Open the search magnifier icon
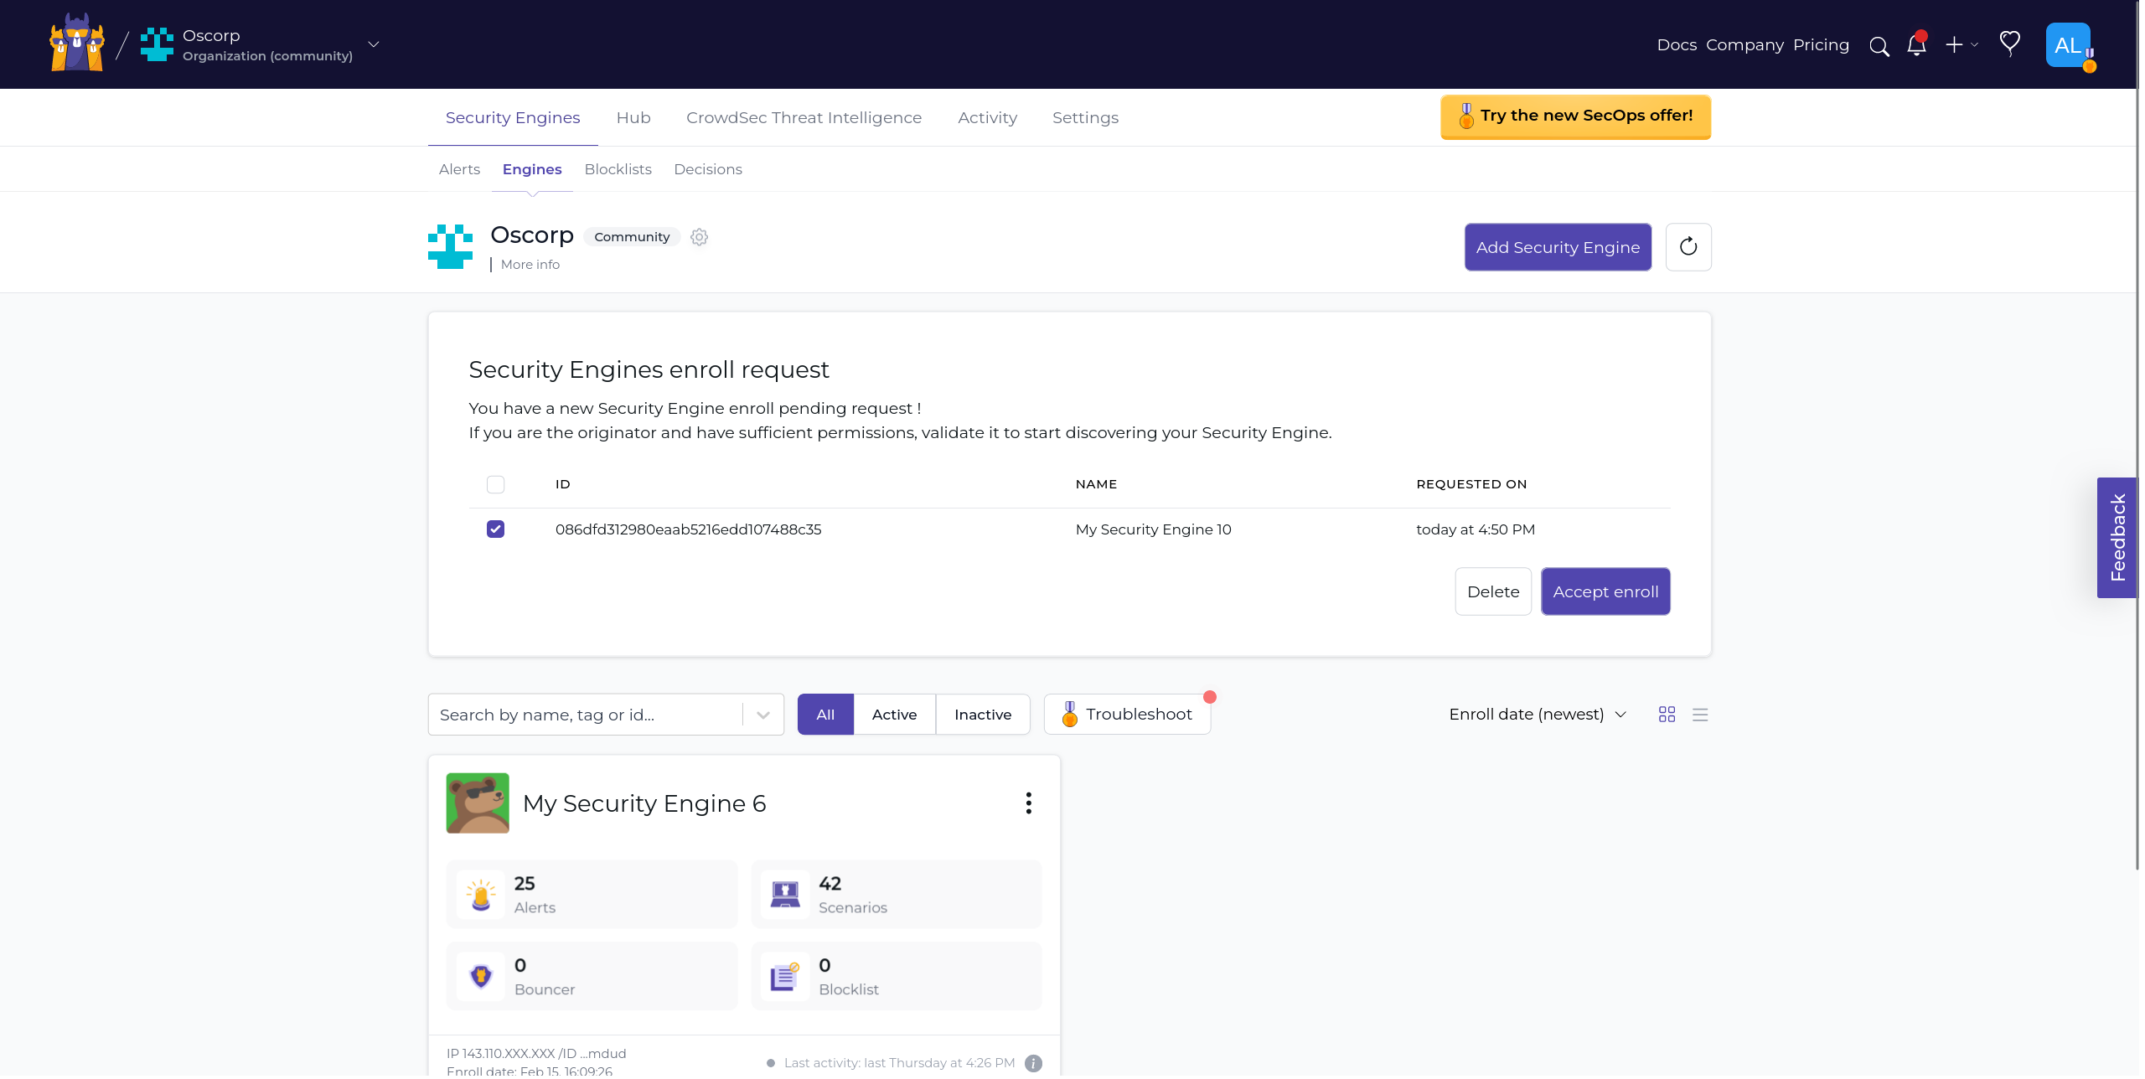 tap(1879, 46)
